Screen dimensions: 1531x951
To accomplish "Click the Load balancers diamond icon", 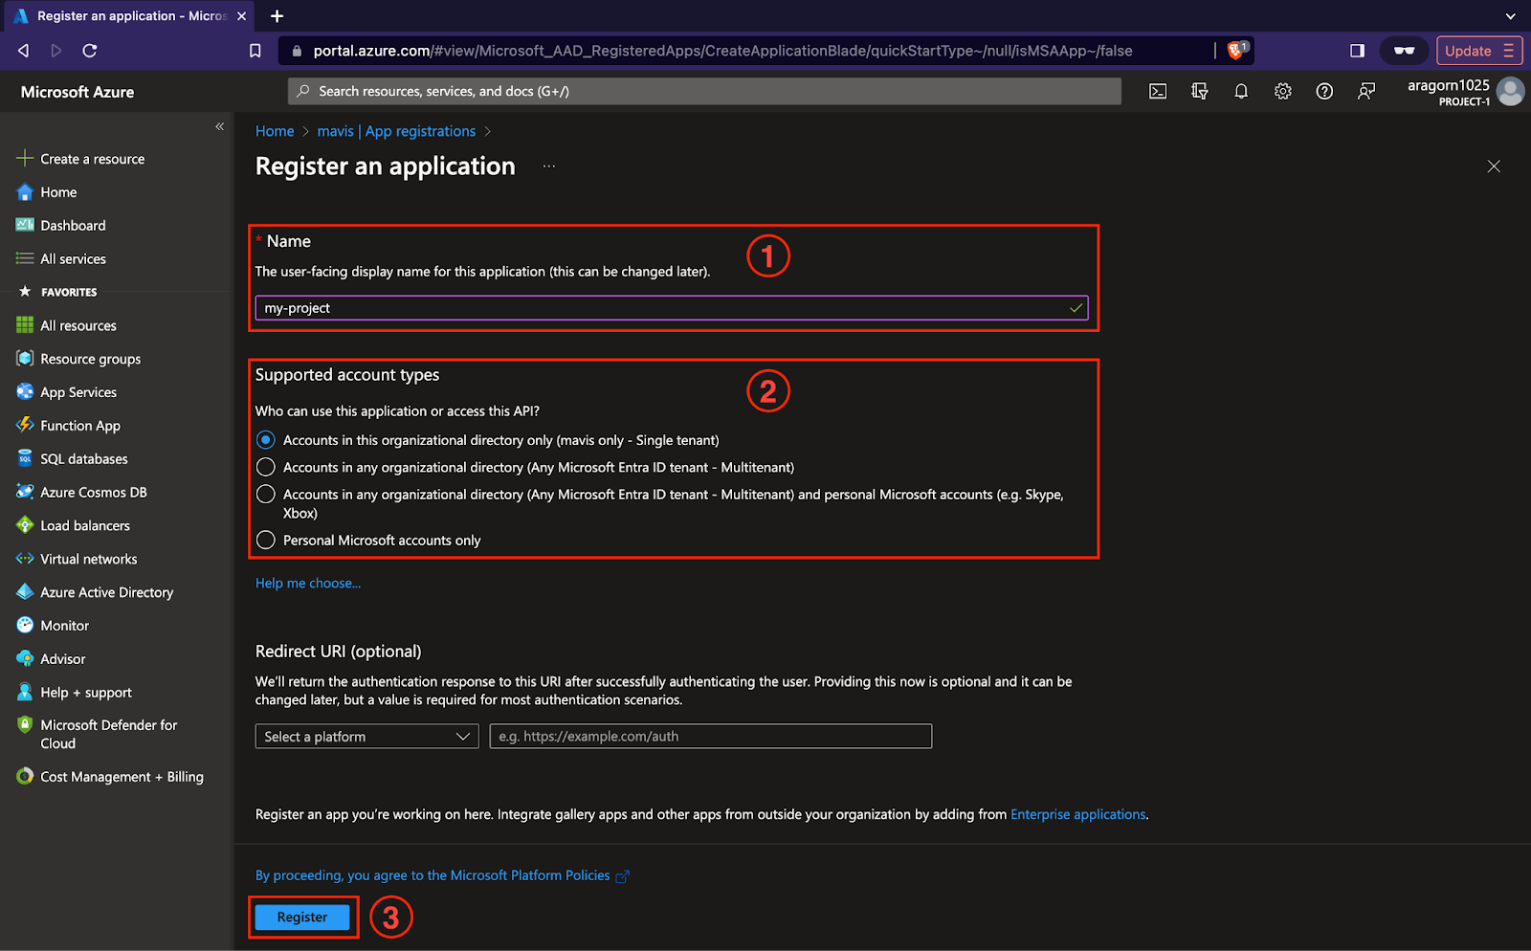I will click(x=25, y=525).
